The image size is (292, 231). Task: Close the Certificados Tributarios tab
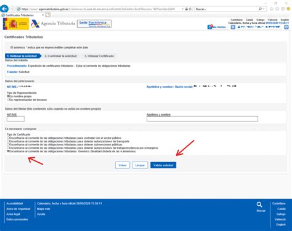(43, 15)
